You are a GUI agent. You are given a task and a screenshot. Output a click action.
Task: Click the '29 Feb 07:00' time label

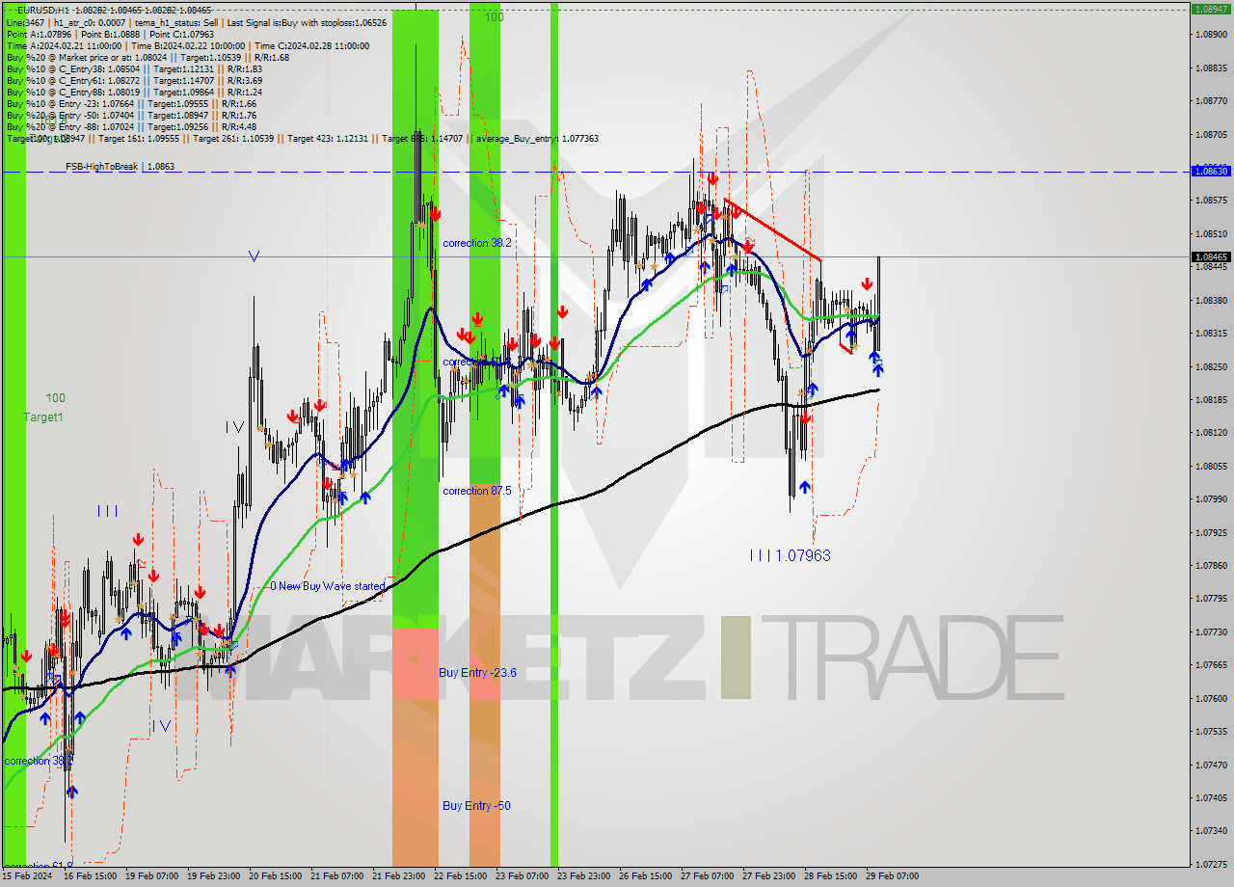coord(892,877)
